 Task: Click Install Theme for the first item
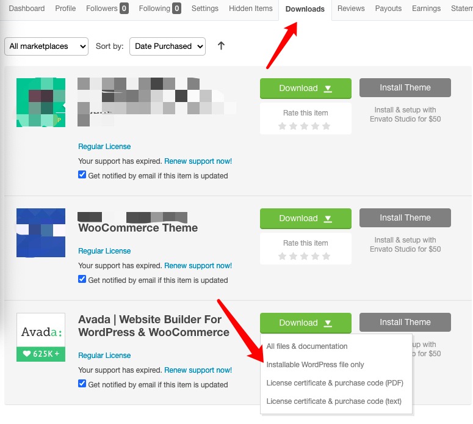pyautogui.click(x=405, y=87)
